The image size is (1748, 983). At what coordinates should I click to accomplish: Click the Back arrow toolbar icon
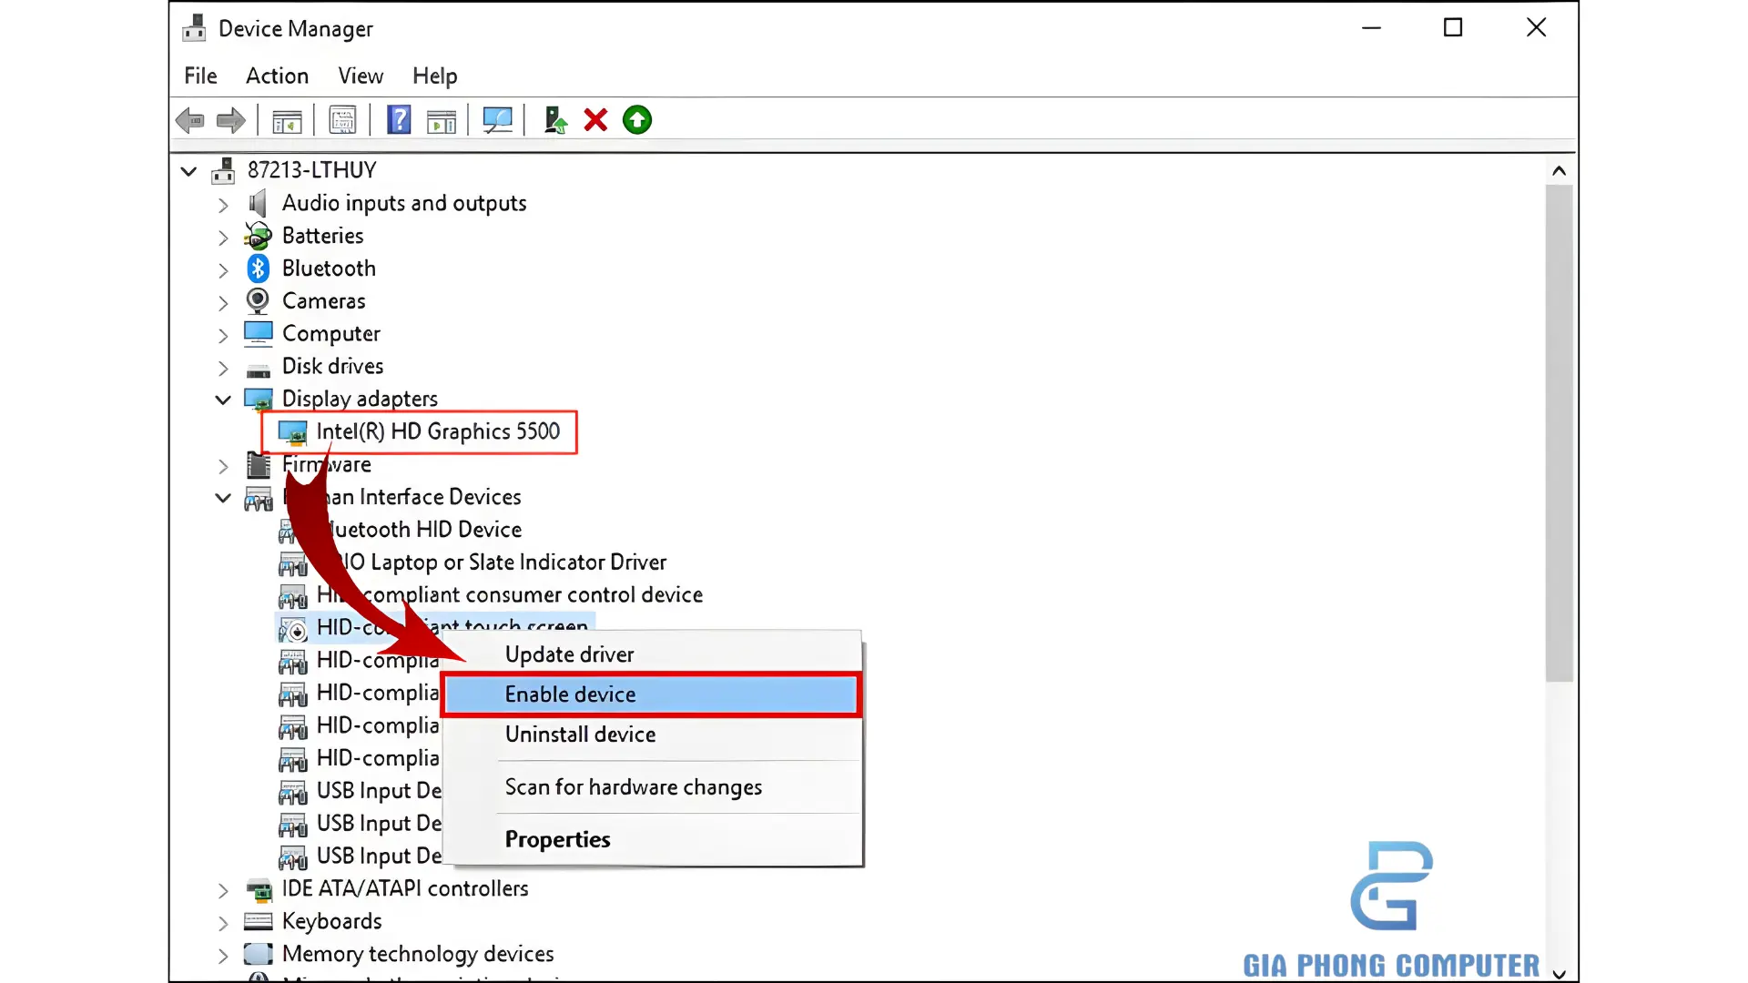[189, 120]
